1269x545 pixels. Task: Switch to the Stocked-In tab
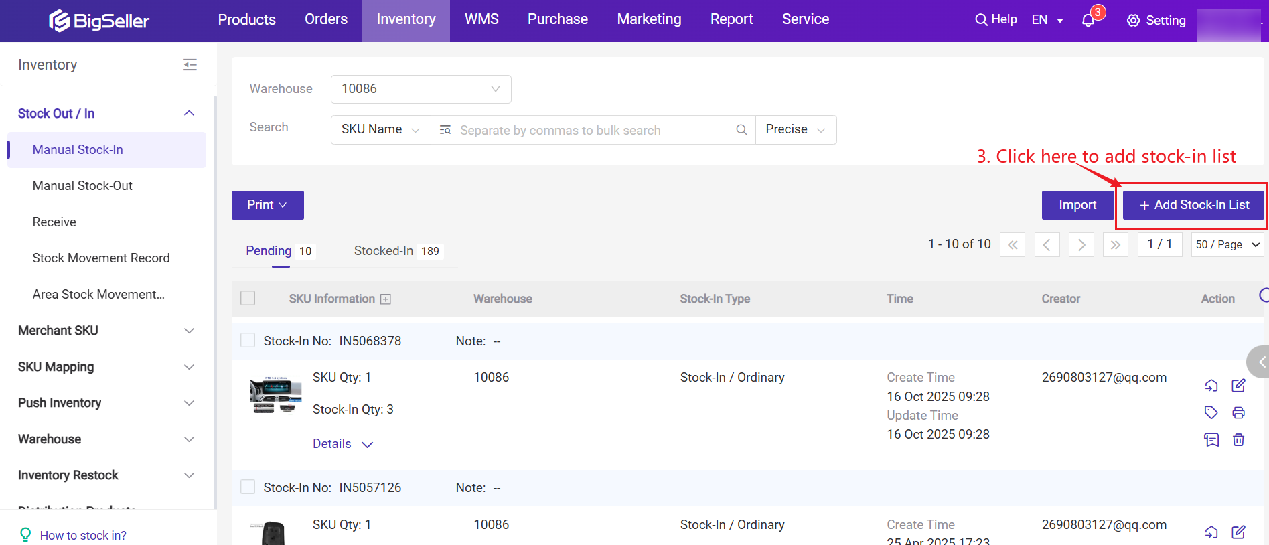pyautogui.click(x=384, y=251)
